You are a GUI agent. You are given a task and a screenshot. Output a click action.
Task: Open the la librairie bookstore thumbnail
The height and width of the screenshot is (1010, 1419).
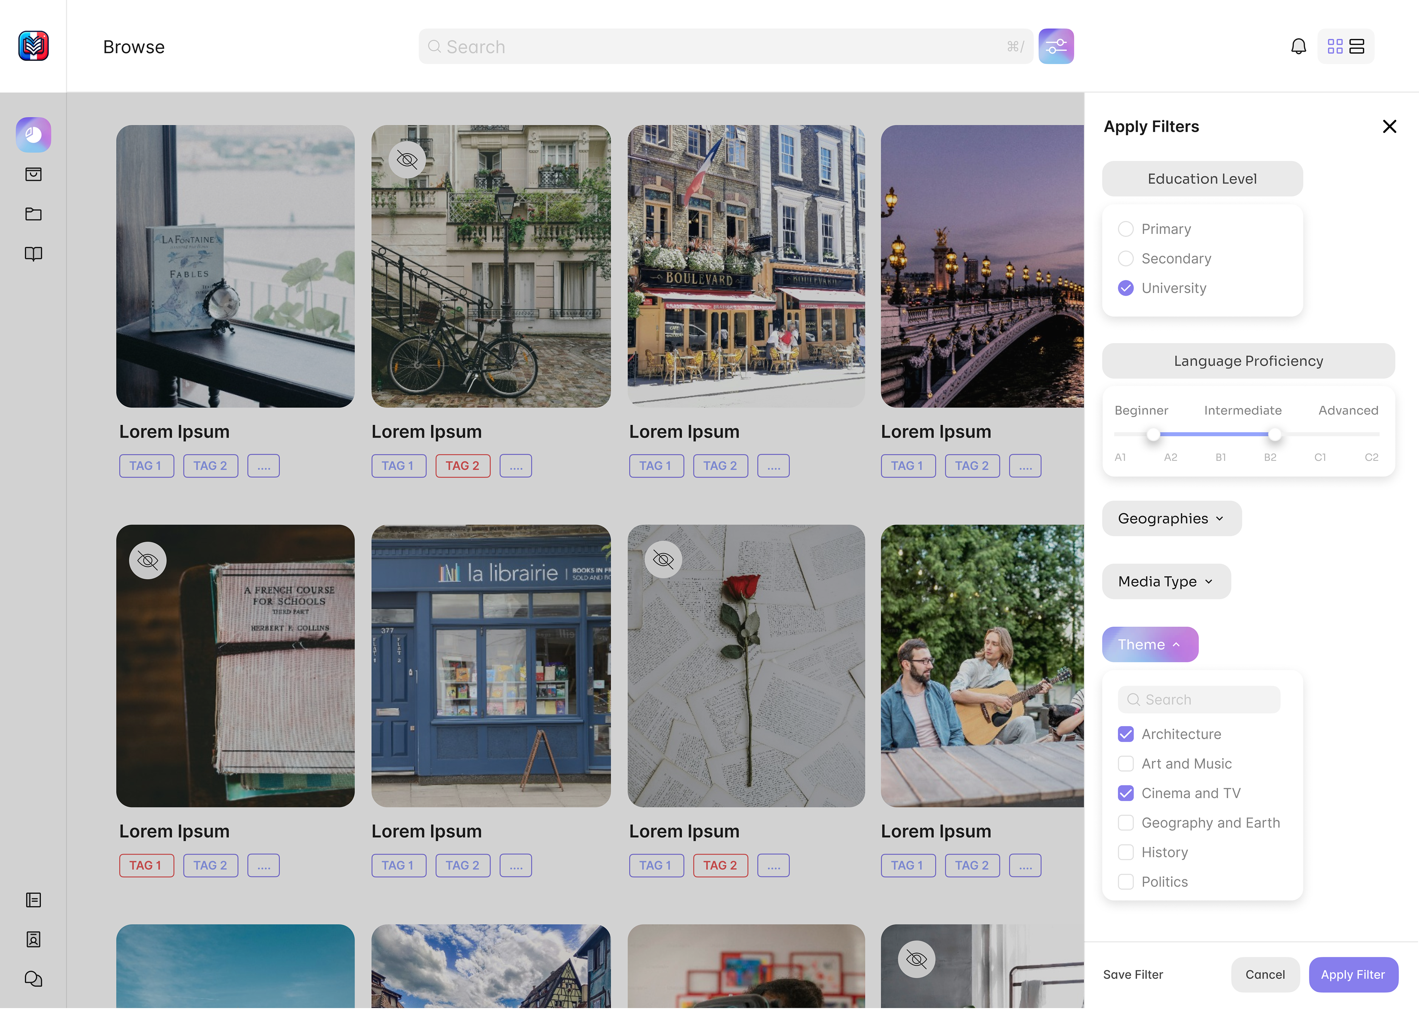pos(490,667)
